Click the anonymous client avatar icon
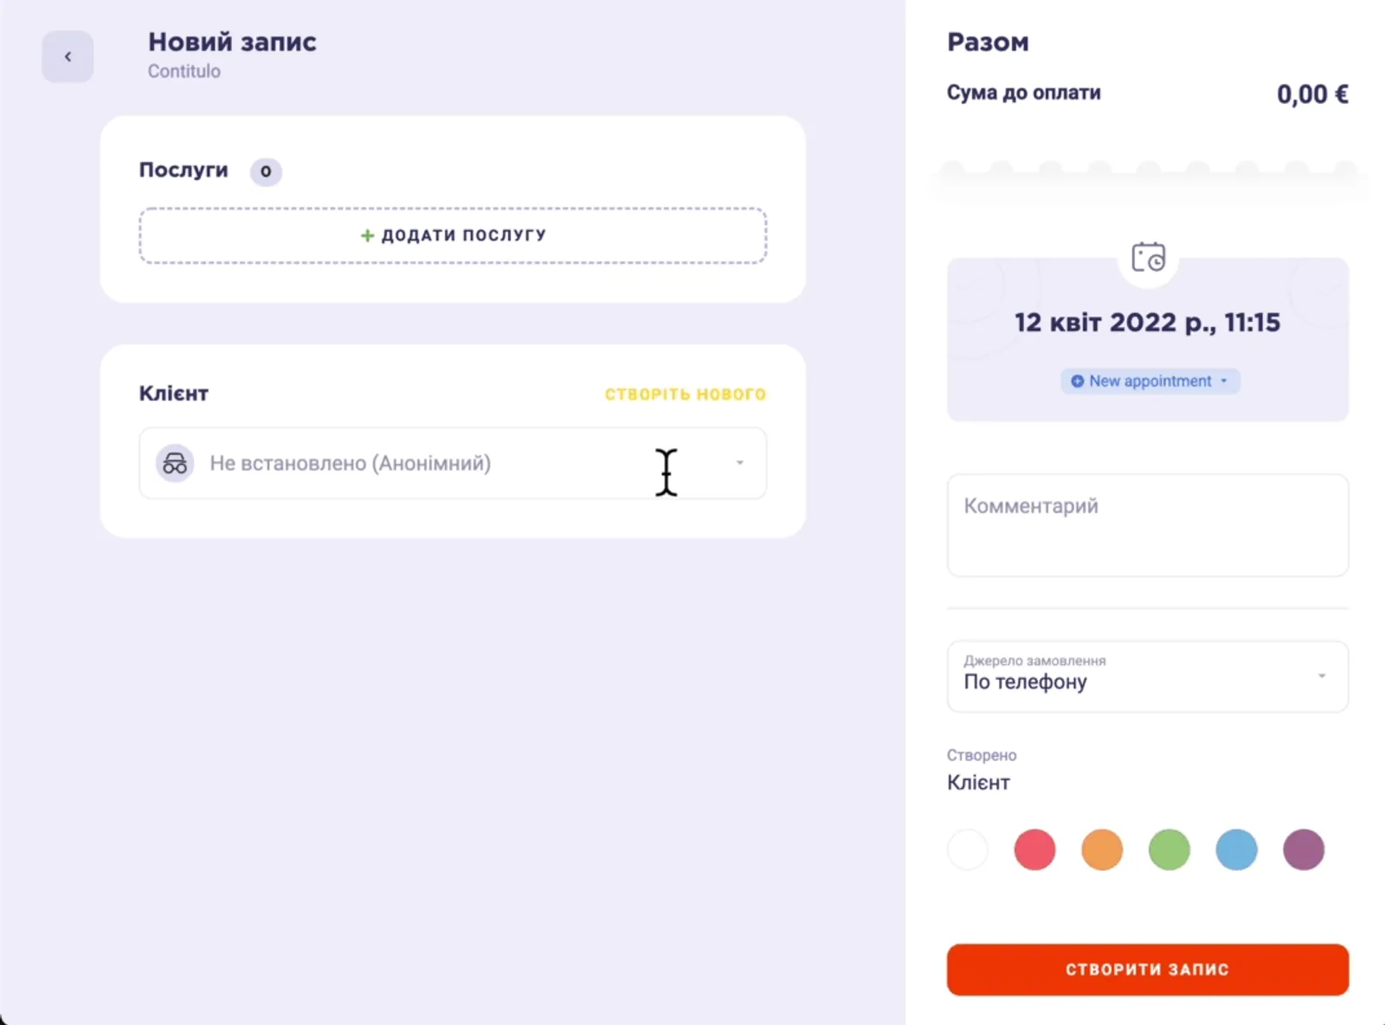 tap(175, 464)
